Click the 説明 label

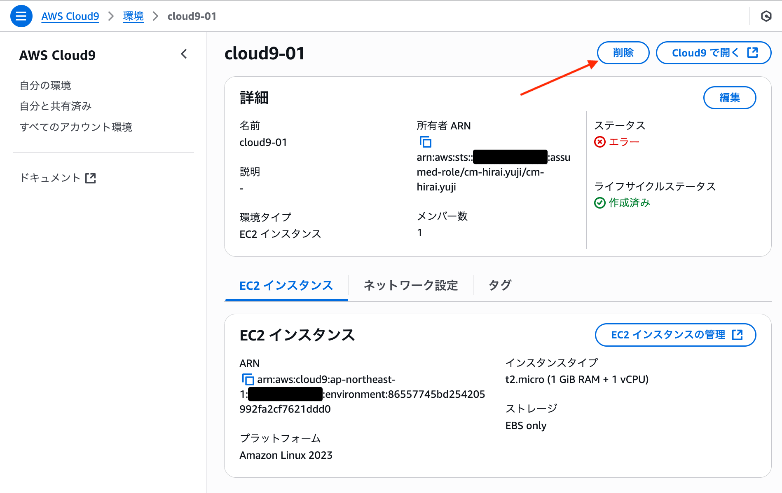click(x=250, y=171)
